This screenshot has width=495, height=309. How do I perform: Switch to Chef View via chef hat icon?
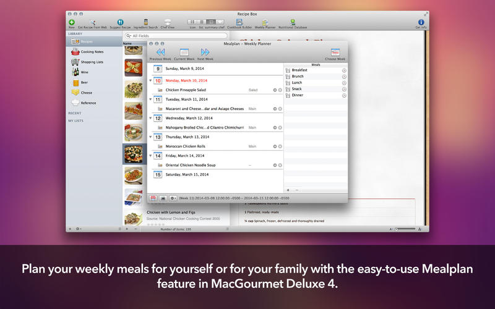tap(168, 22)
